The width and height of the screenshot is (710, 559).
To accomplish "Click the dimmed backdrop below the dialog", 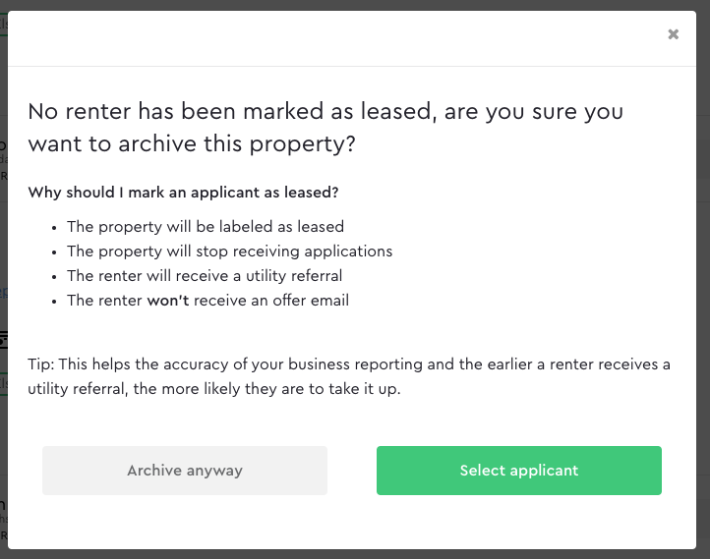I will click(355, 554).
